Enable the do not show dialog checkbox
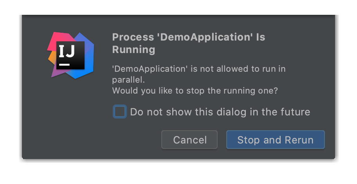 click(x=119, y=112)
